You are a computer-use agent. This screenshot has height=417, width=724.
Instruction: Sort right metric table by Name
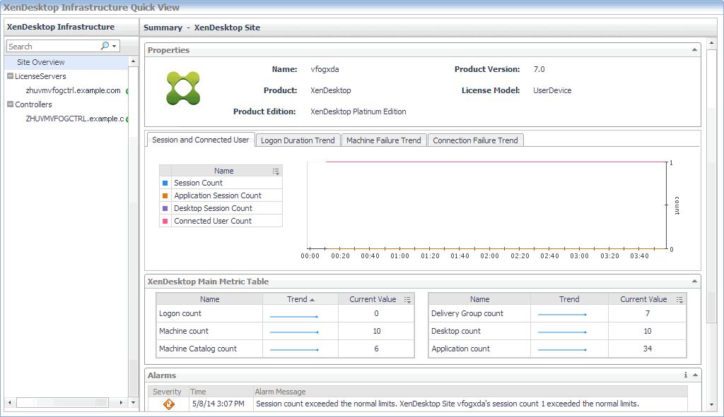[x=480, y=299]
